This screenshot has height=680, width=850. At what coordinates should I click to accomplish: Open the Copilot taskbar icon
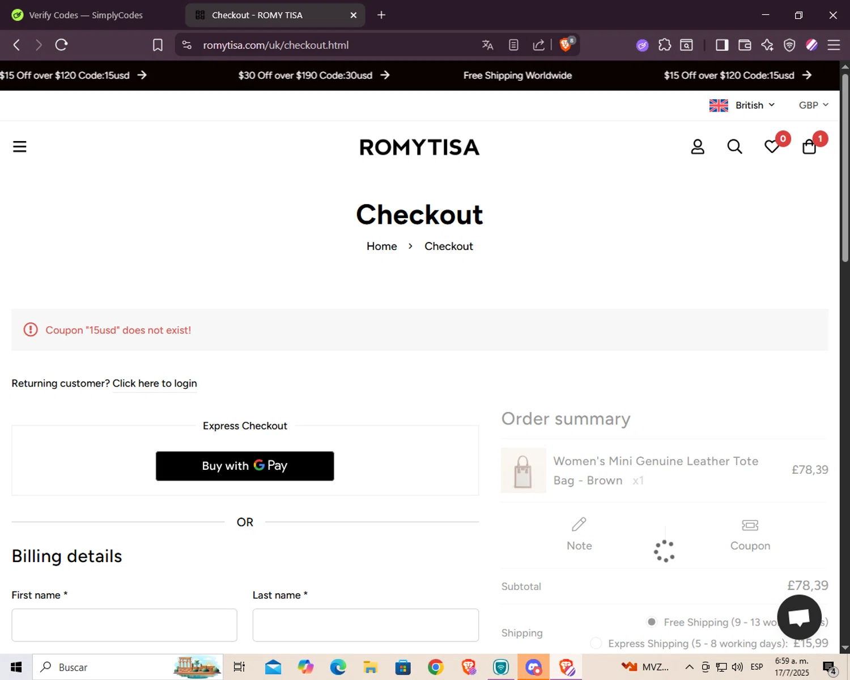[x=305, y=667]
